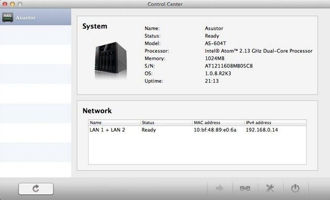
Task: Click the Network section heading
Action: (x=97, y=111)
